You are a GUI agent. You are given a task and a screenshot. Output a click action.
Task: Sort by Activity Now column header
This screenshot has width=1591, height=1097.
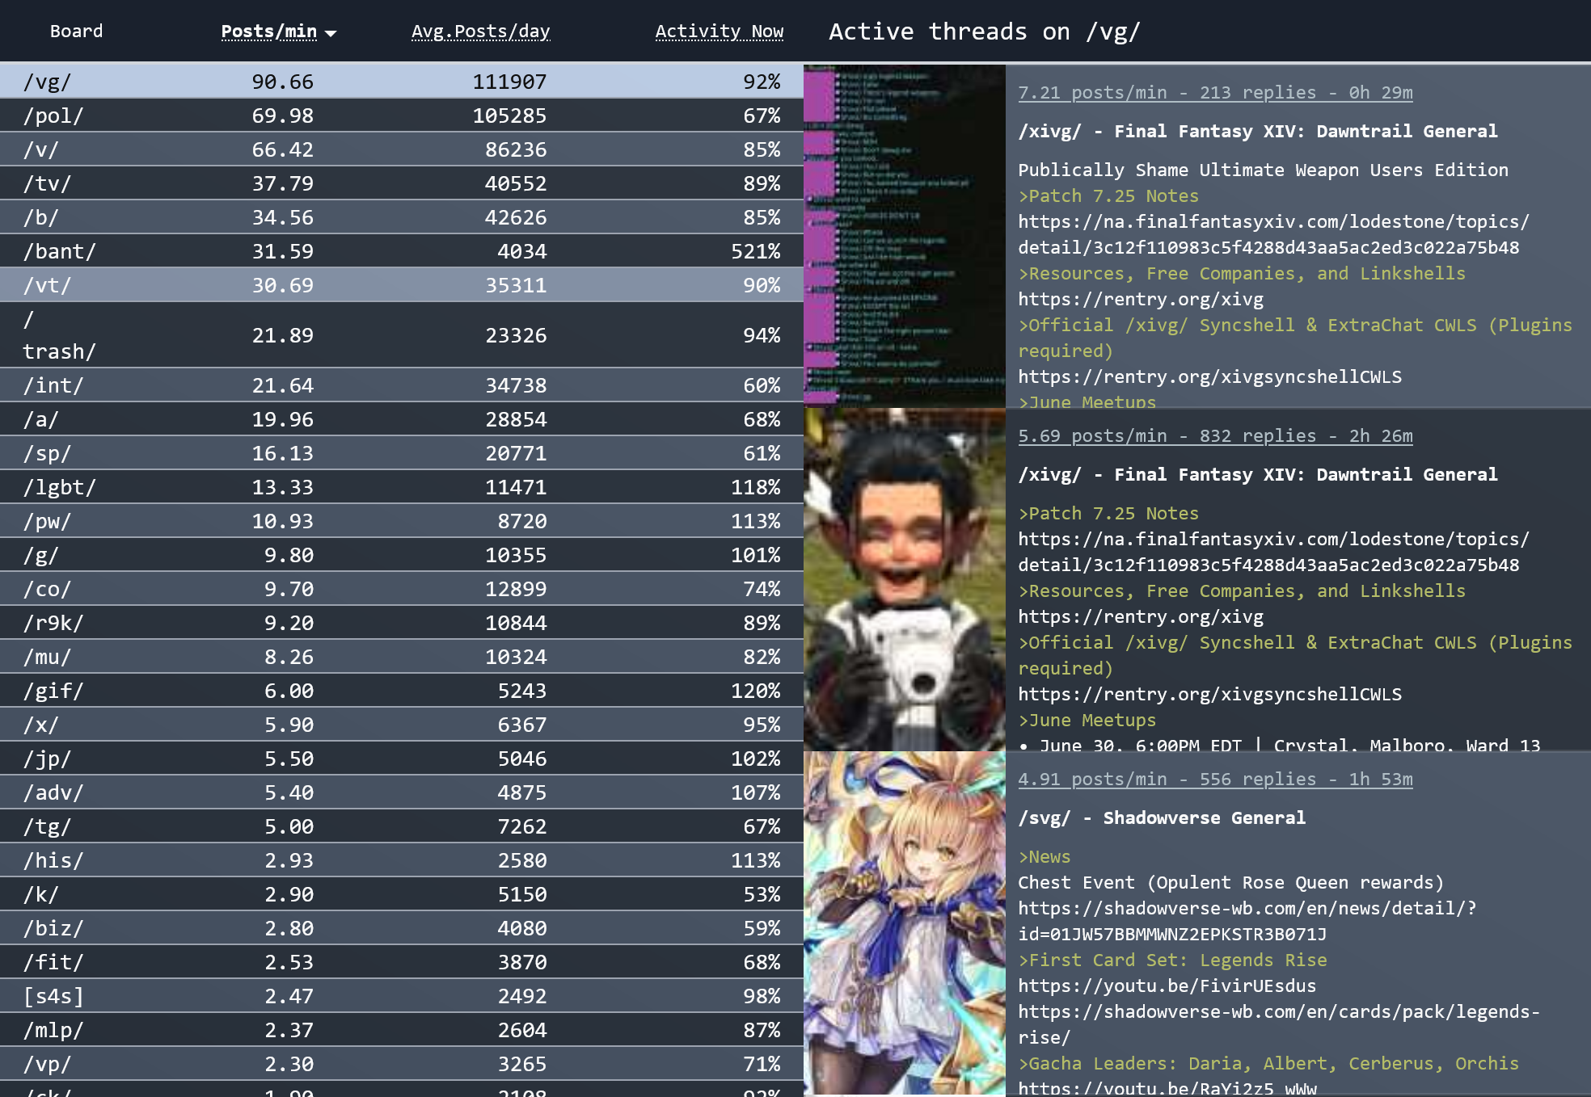click(719, 32)
